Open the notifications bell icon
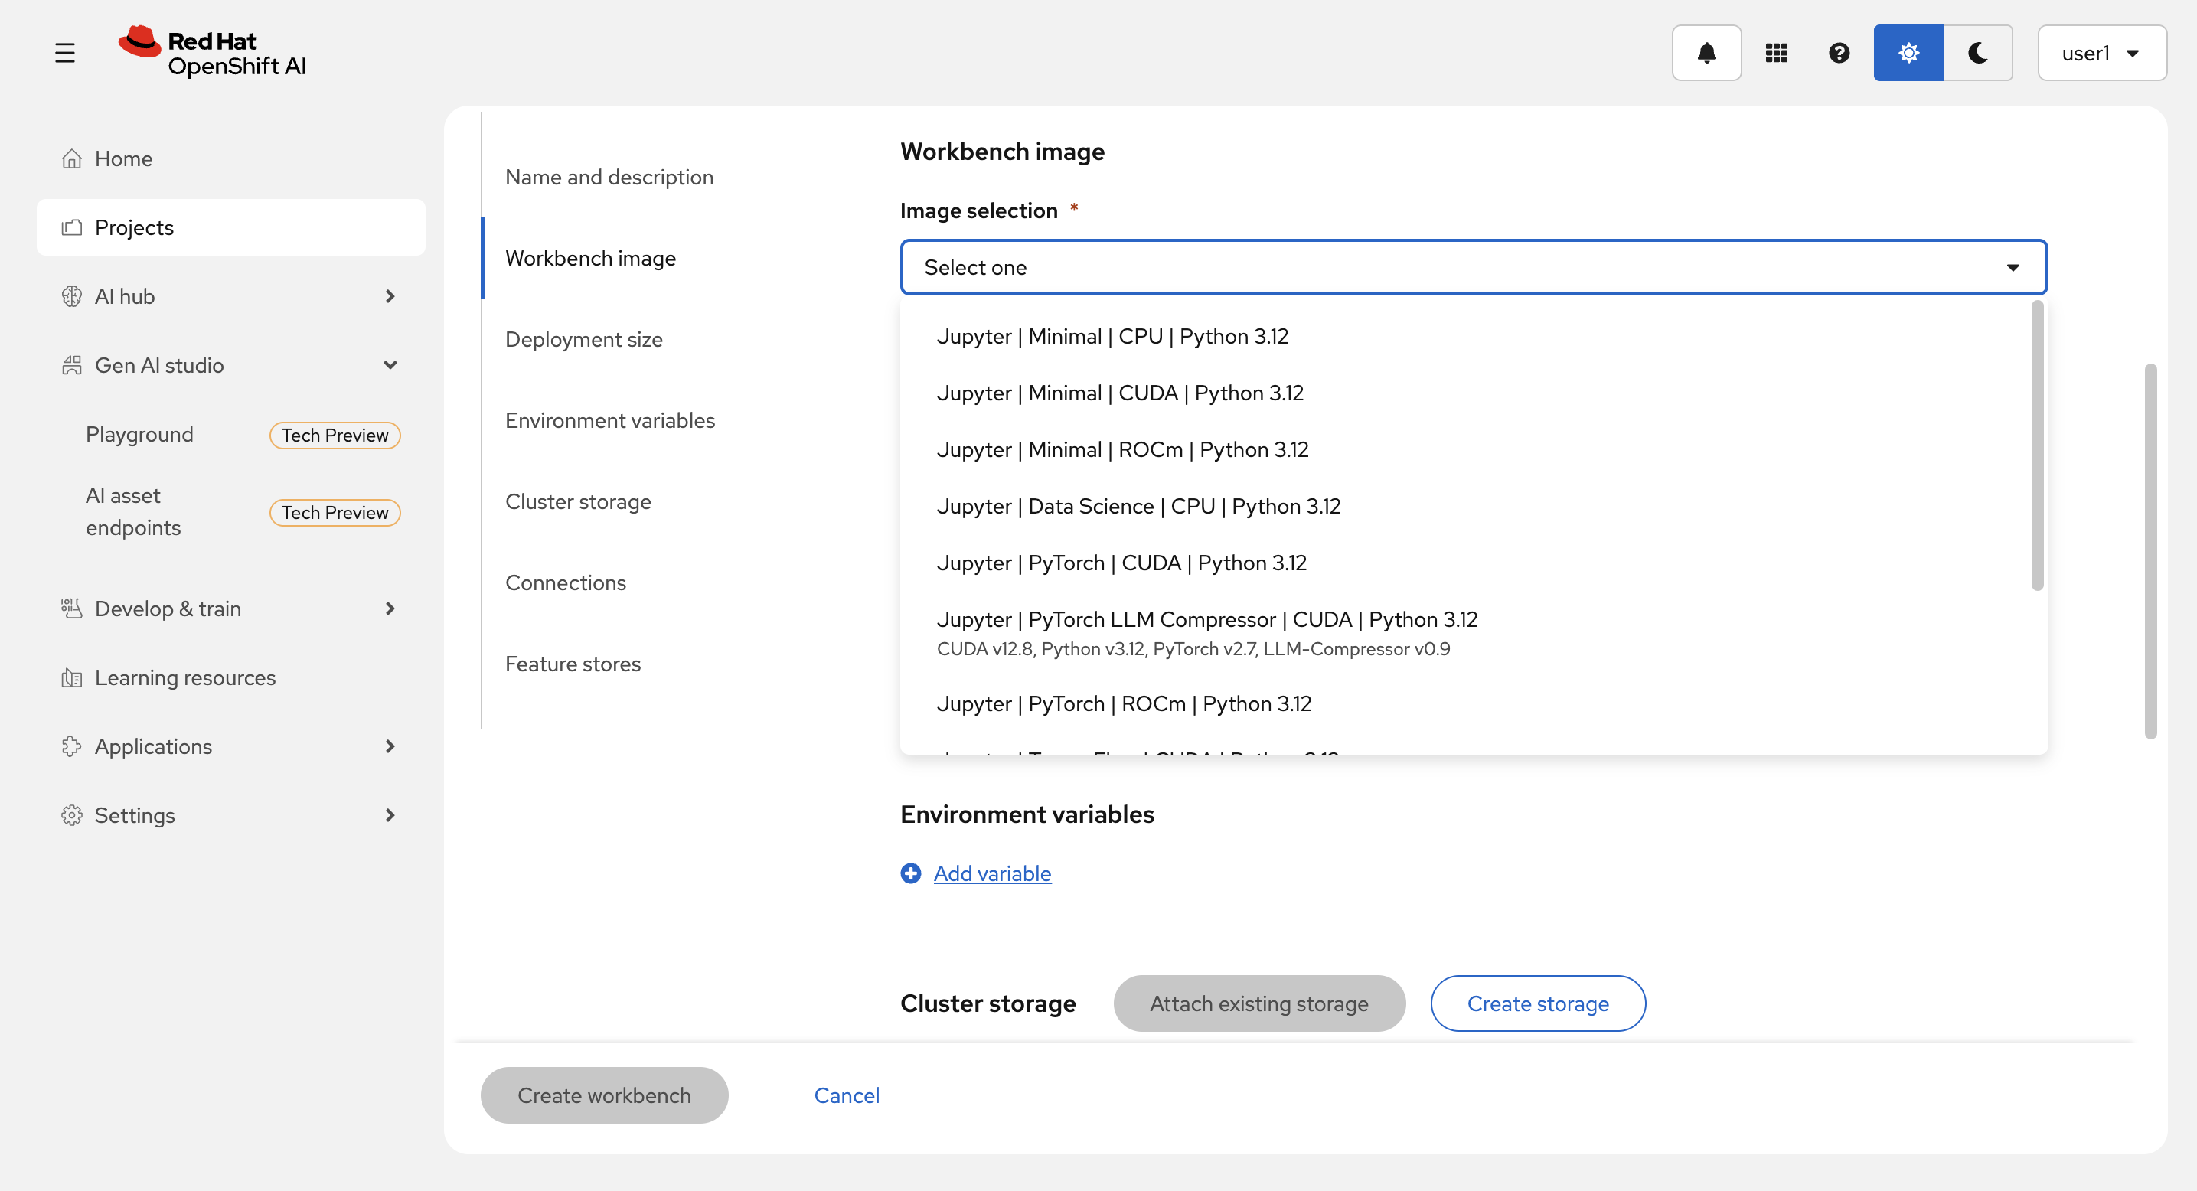The height and width of the screenshot is (1191, 2197). pos(1706,53)
